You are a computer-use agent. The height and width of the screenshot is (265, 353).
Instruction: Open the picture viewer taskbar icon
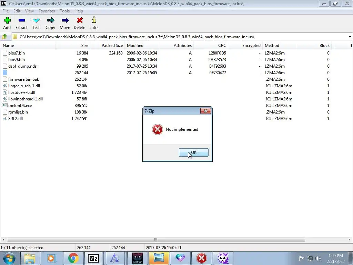tap(159, 258)
